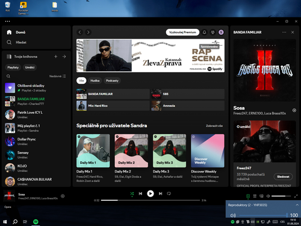This screenshot has width=301, height=226.
Task: Open the Windows Start menu
Action: pos(5,222)
